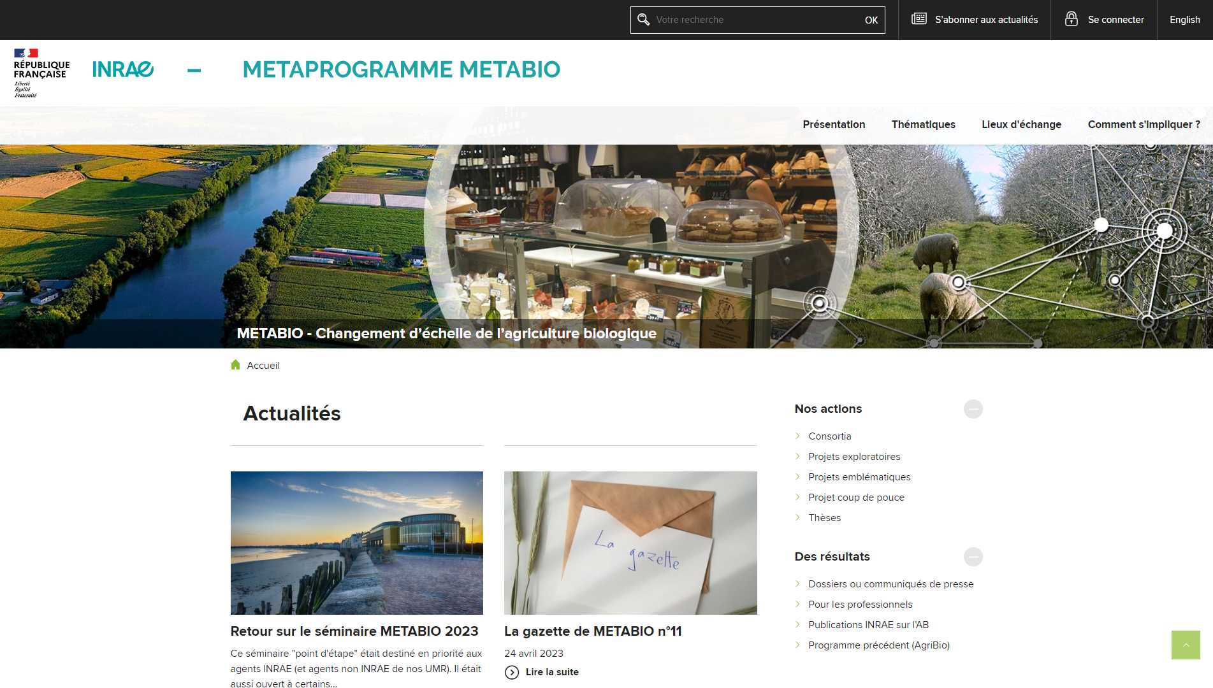Viewport: 1213px width, 688px height.
Task: Open the Présentation menu
Action: tap(834, 125)
